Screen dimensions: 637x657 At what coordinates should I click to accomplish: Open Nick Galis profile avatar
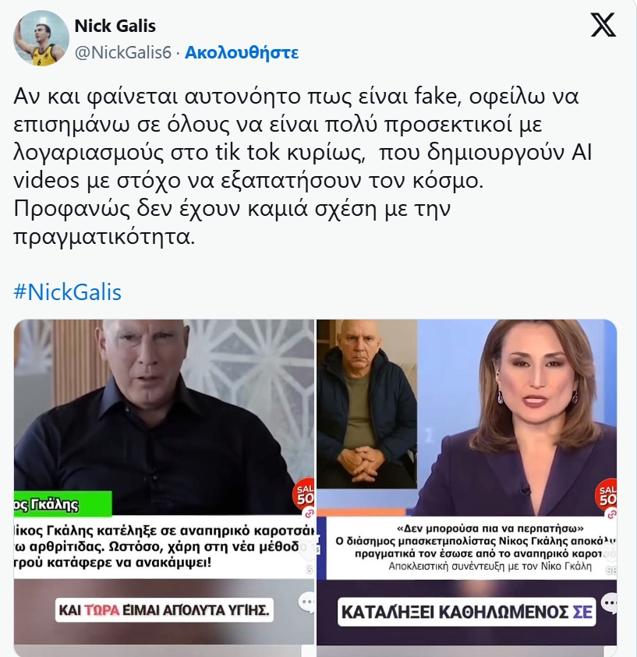click(x=41, y=37)
